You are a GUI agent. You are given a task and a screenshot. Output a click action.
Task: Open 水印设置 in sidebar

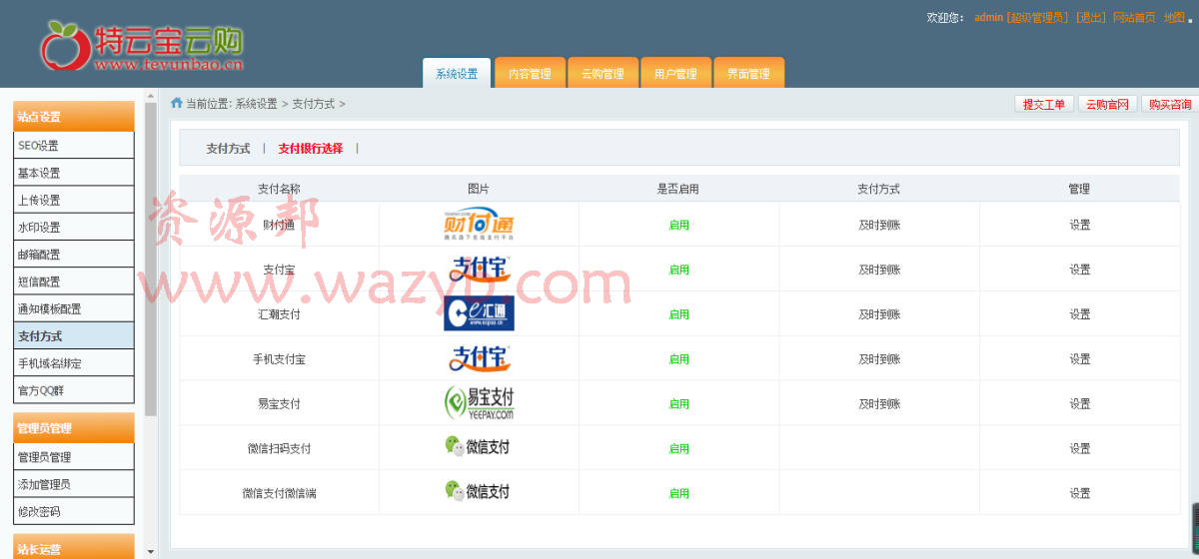73,227
